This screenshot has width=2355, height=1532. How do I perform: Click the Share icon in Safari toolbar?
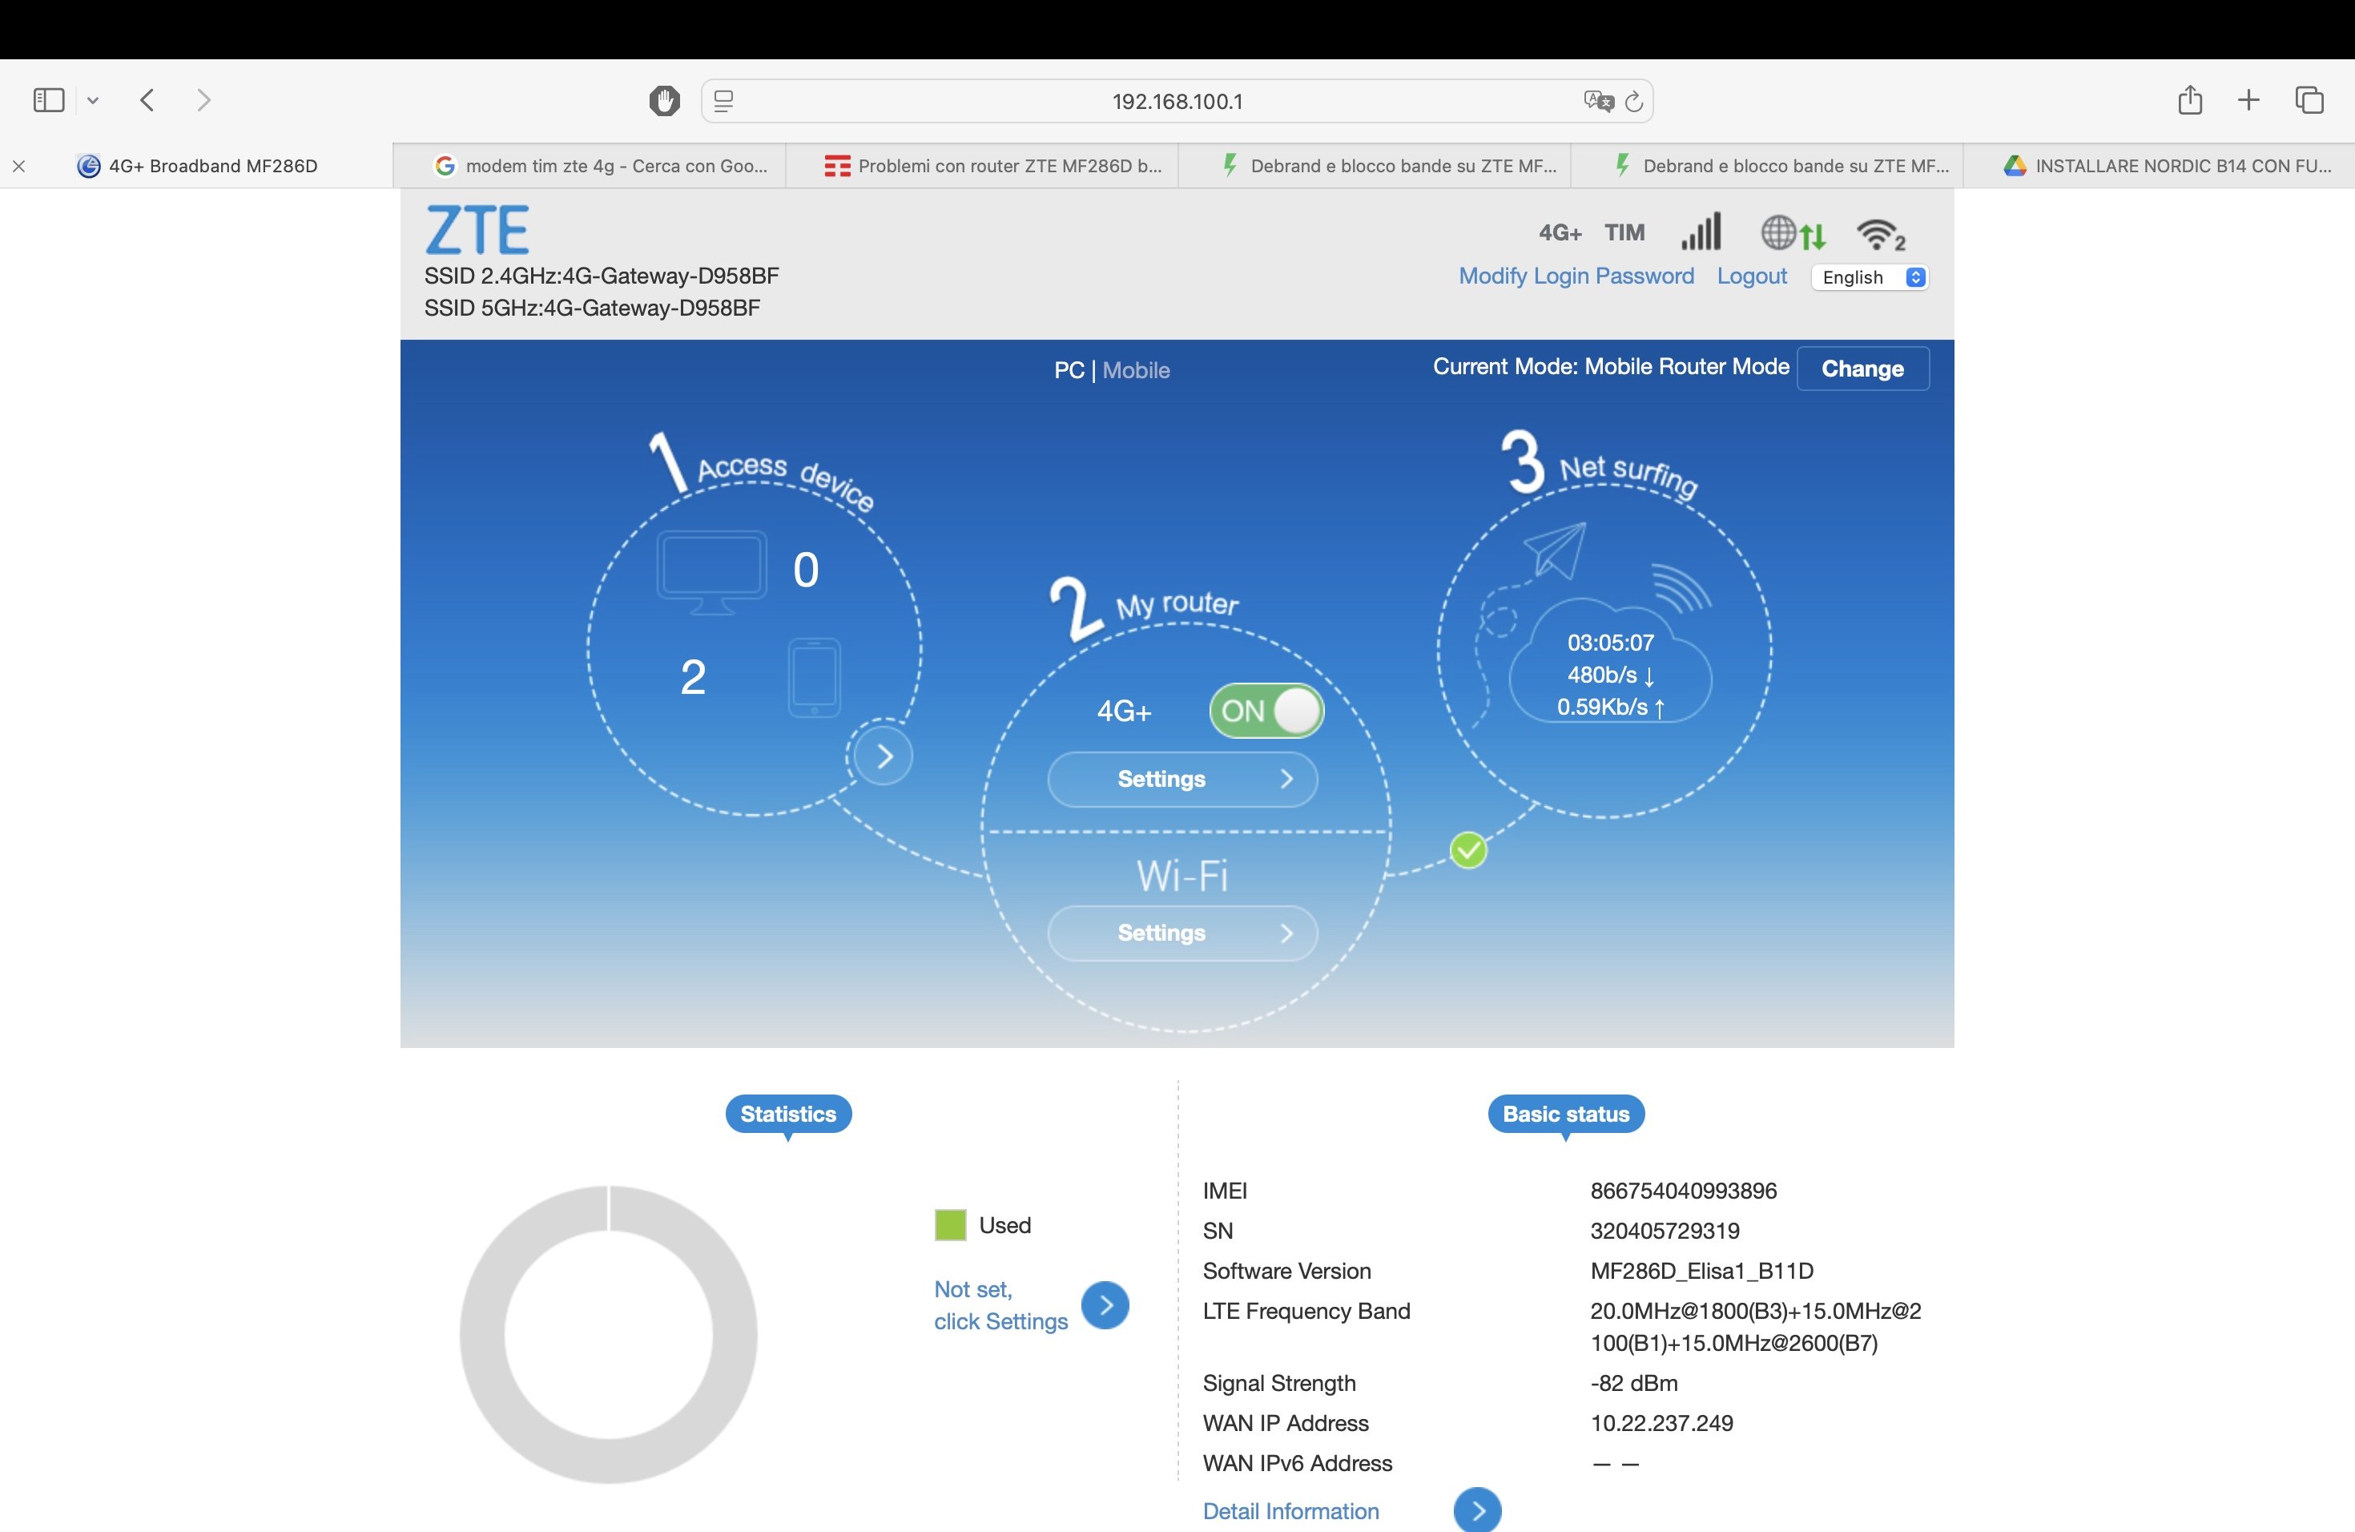pyautogui.click(x=2190, y=100)
